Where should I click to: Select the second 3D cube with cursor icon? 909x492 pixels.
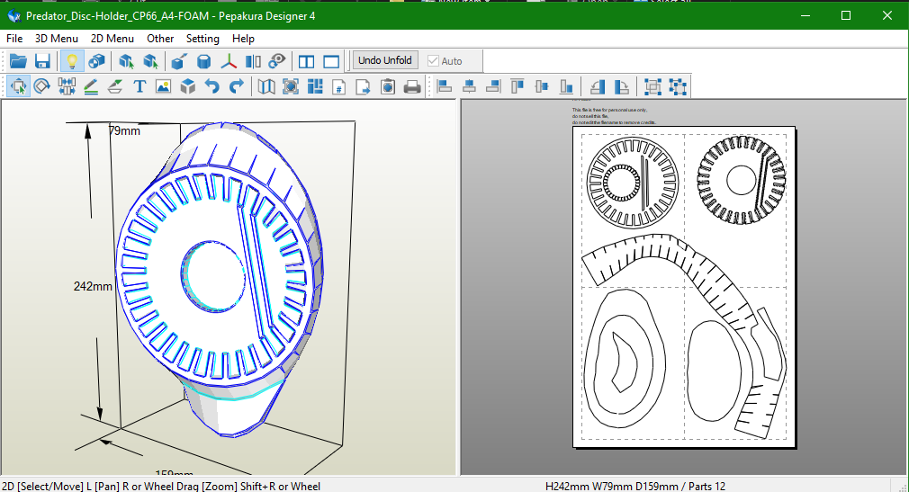point(150,61)
